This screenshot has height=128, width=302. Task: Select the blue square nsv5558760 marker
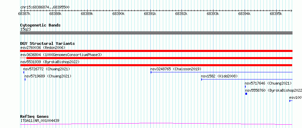coord(246,94)
